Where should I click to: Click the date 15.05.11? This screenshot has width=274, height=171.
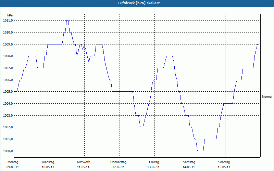coord(224,167)
